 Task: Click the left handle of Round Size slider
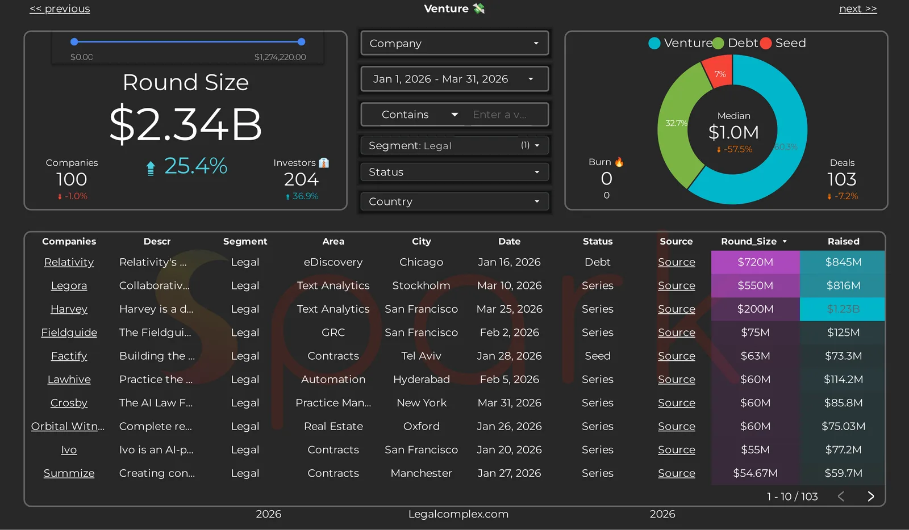pyautogui.click(x=74, y=41)
